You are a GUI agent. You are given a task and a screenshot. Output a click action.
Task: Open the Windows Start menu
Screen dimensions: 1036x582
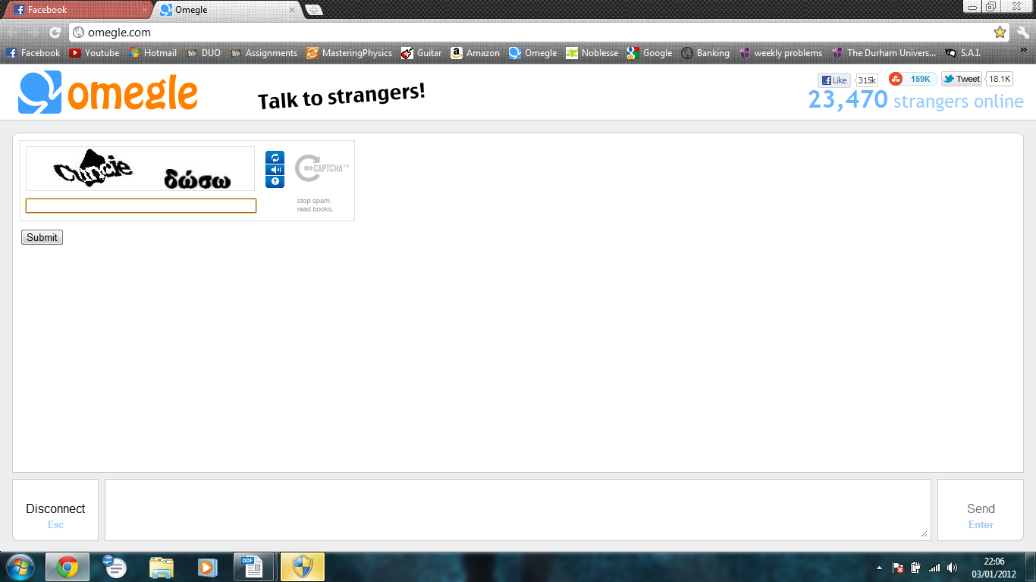click(x=20, y=567)
